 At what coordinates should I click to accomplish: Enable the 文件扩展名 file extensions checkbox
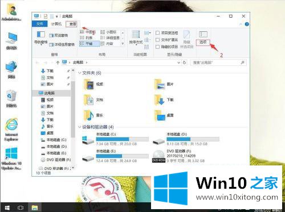coord(166,40)
